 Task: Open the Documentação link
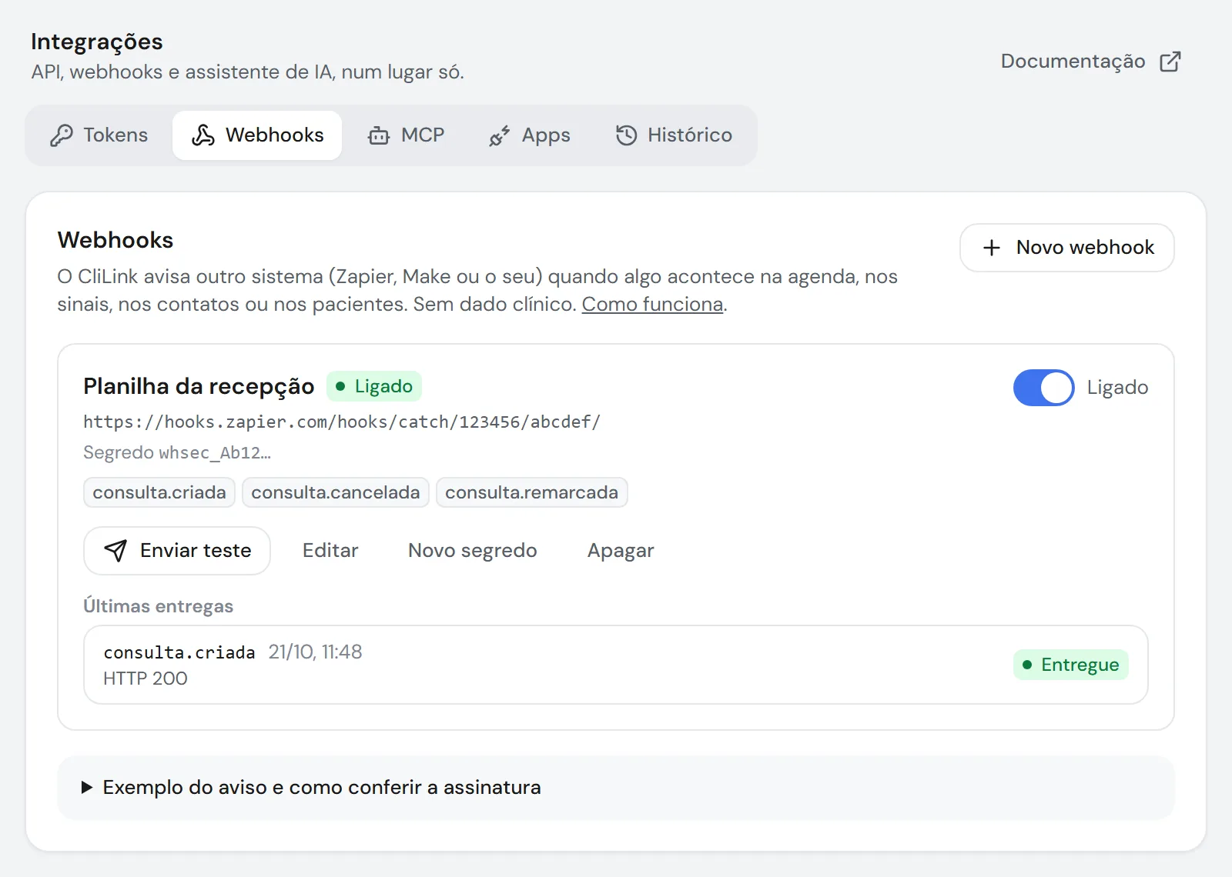pyautogui.click(x=1090, y=62)
